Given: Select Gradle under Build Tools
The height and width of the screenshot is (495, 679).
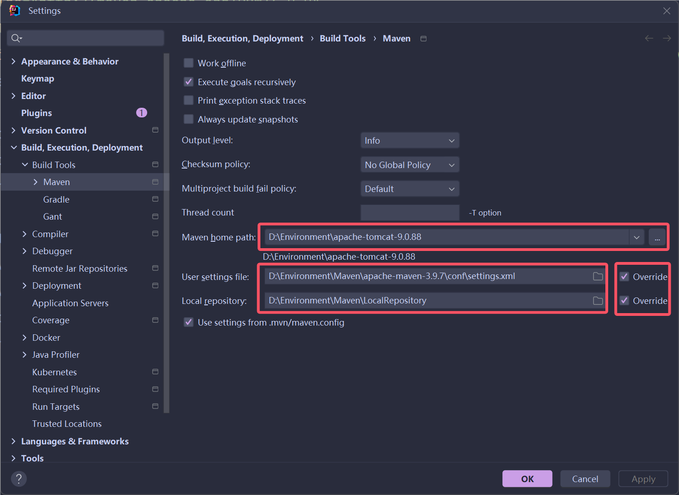Looking at the screenshot, I should click(56, 199).
